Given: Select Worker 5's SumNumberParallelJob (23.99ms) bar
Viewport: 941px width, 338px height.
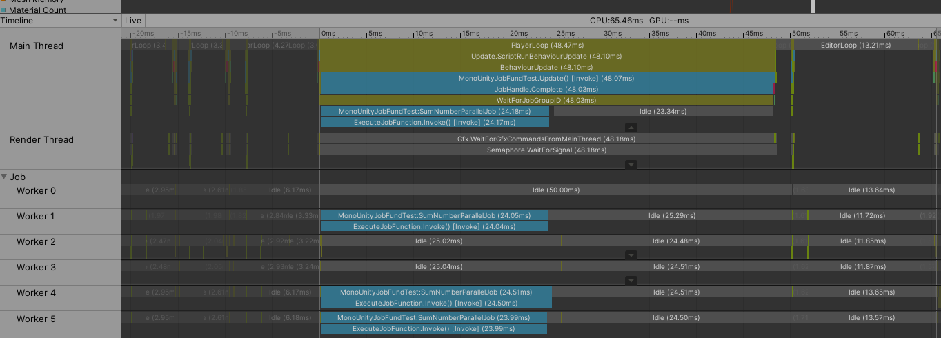Looking at the screenshot, I should click(434, 317).
